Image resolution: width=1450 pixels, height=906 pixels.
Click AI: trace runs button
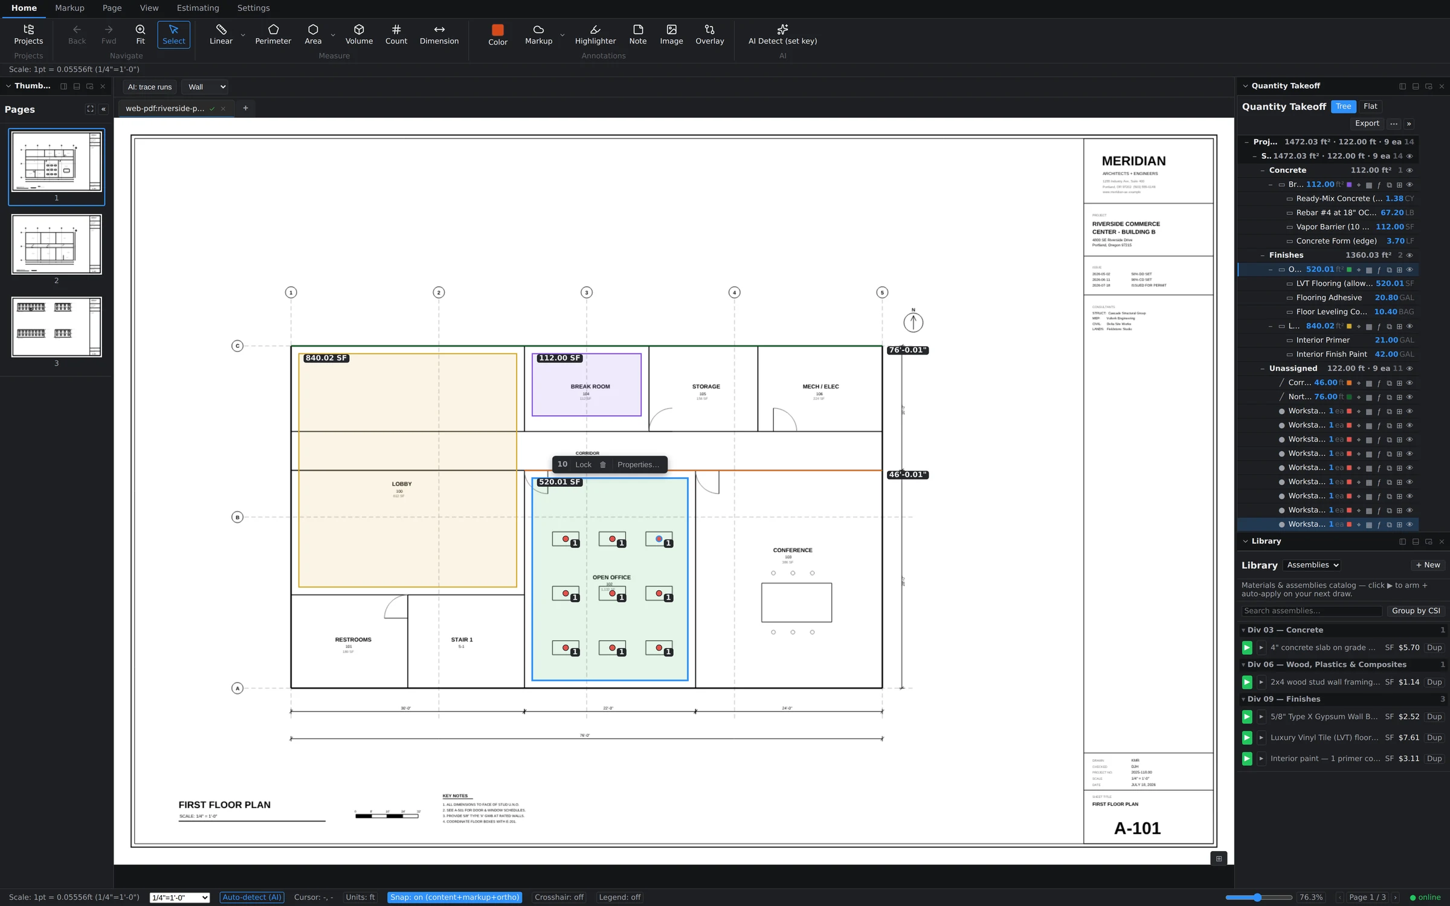pyautogui.click(x=149, y=86)
